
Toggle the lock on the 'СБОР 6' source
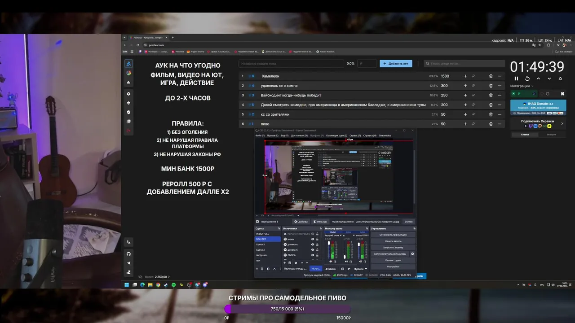click(317, 255)
